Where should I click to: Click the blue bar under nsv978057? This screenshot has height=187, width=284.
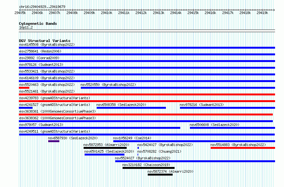100,128
